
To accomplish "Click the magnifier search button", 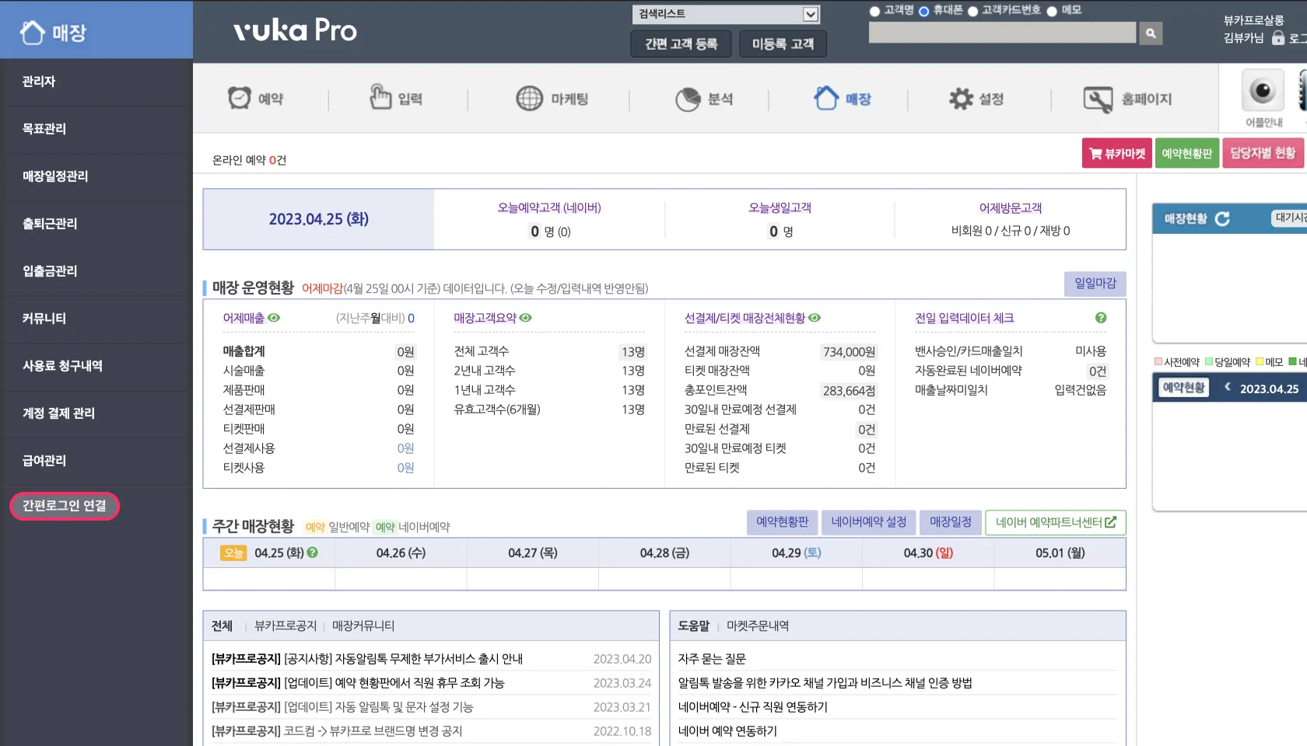I will (1151, 33).
